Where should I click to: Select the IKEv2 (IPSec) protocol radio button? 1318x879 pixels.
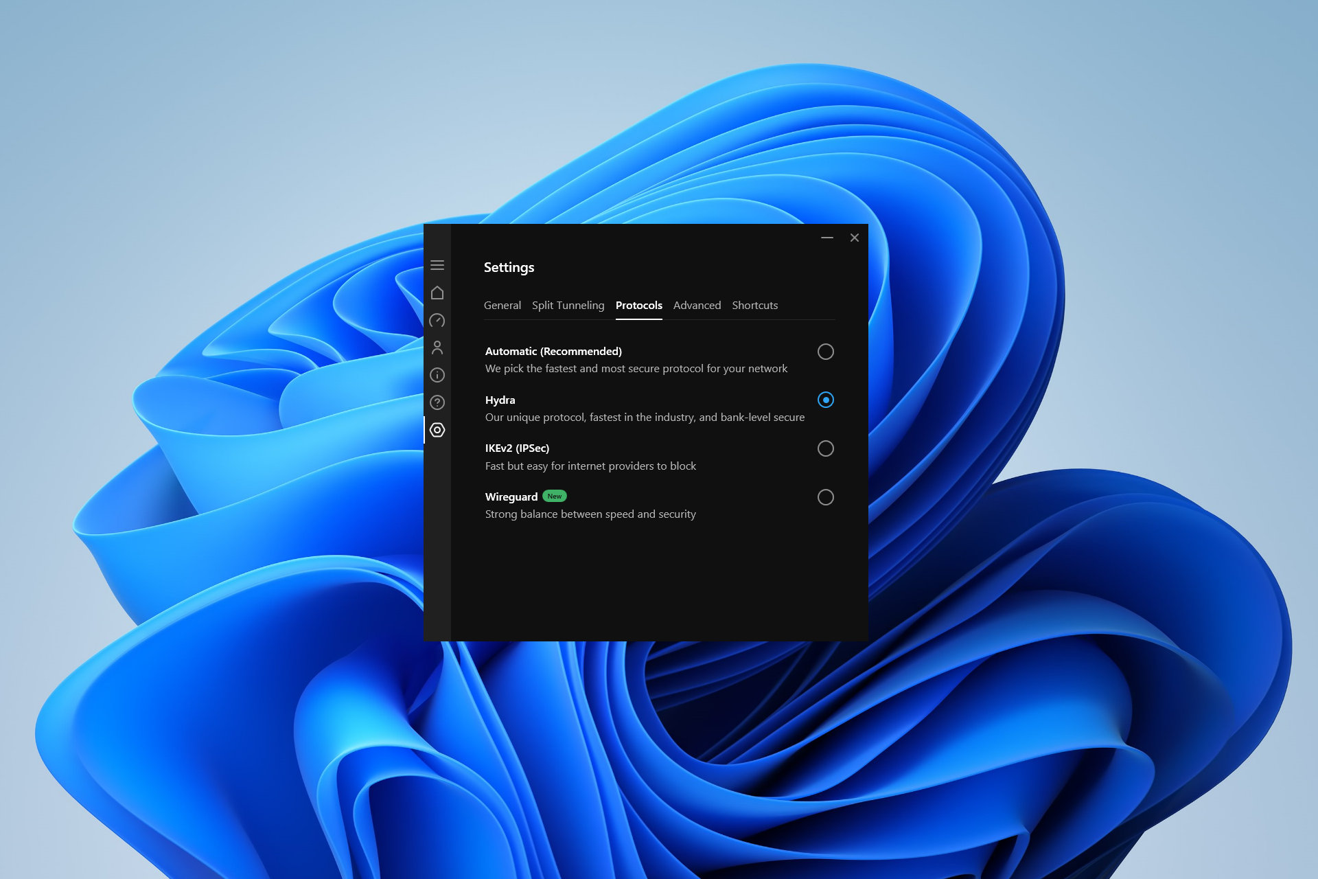tap(826, 448)
